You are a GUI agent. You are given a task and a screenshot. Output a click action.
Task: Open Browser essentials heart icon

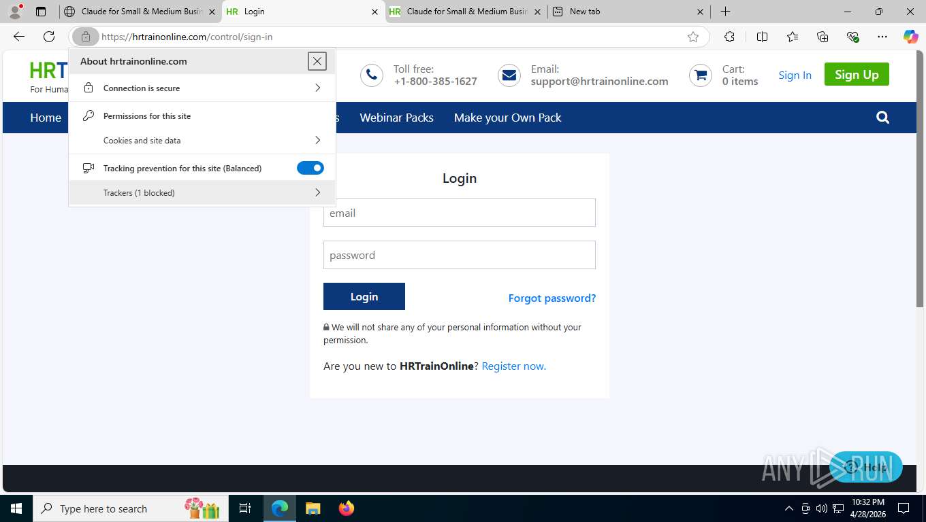pyautogui.click(x=852, y=37)
